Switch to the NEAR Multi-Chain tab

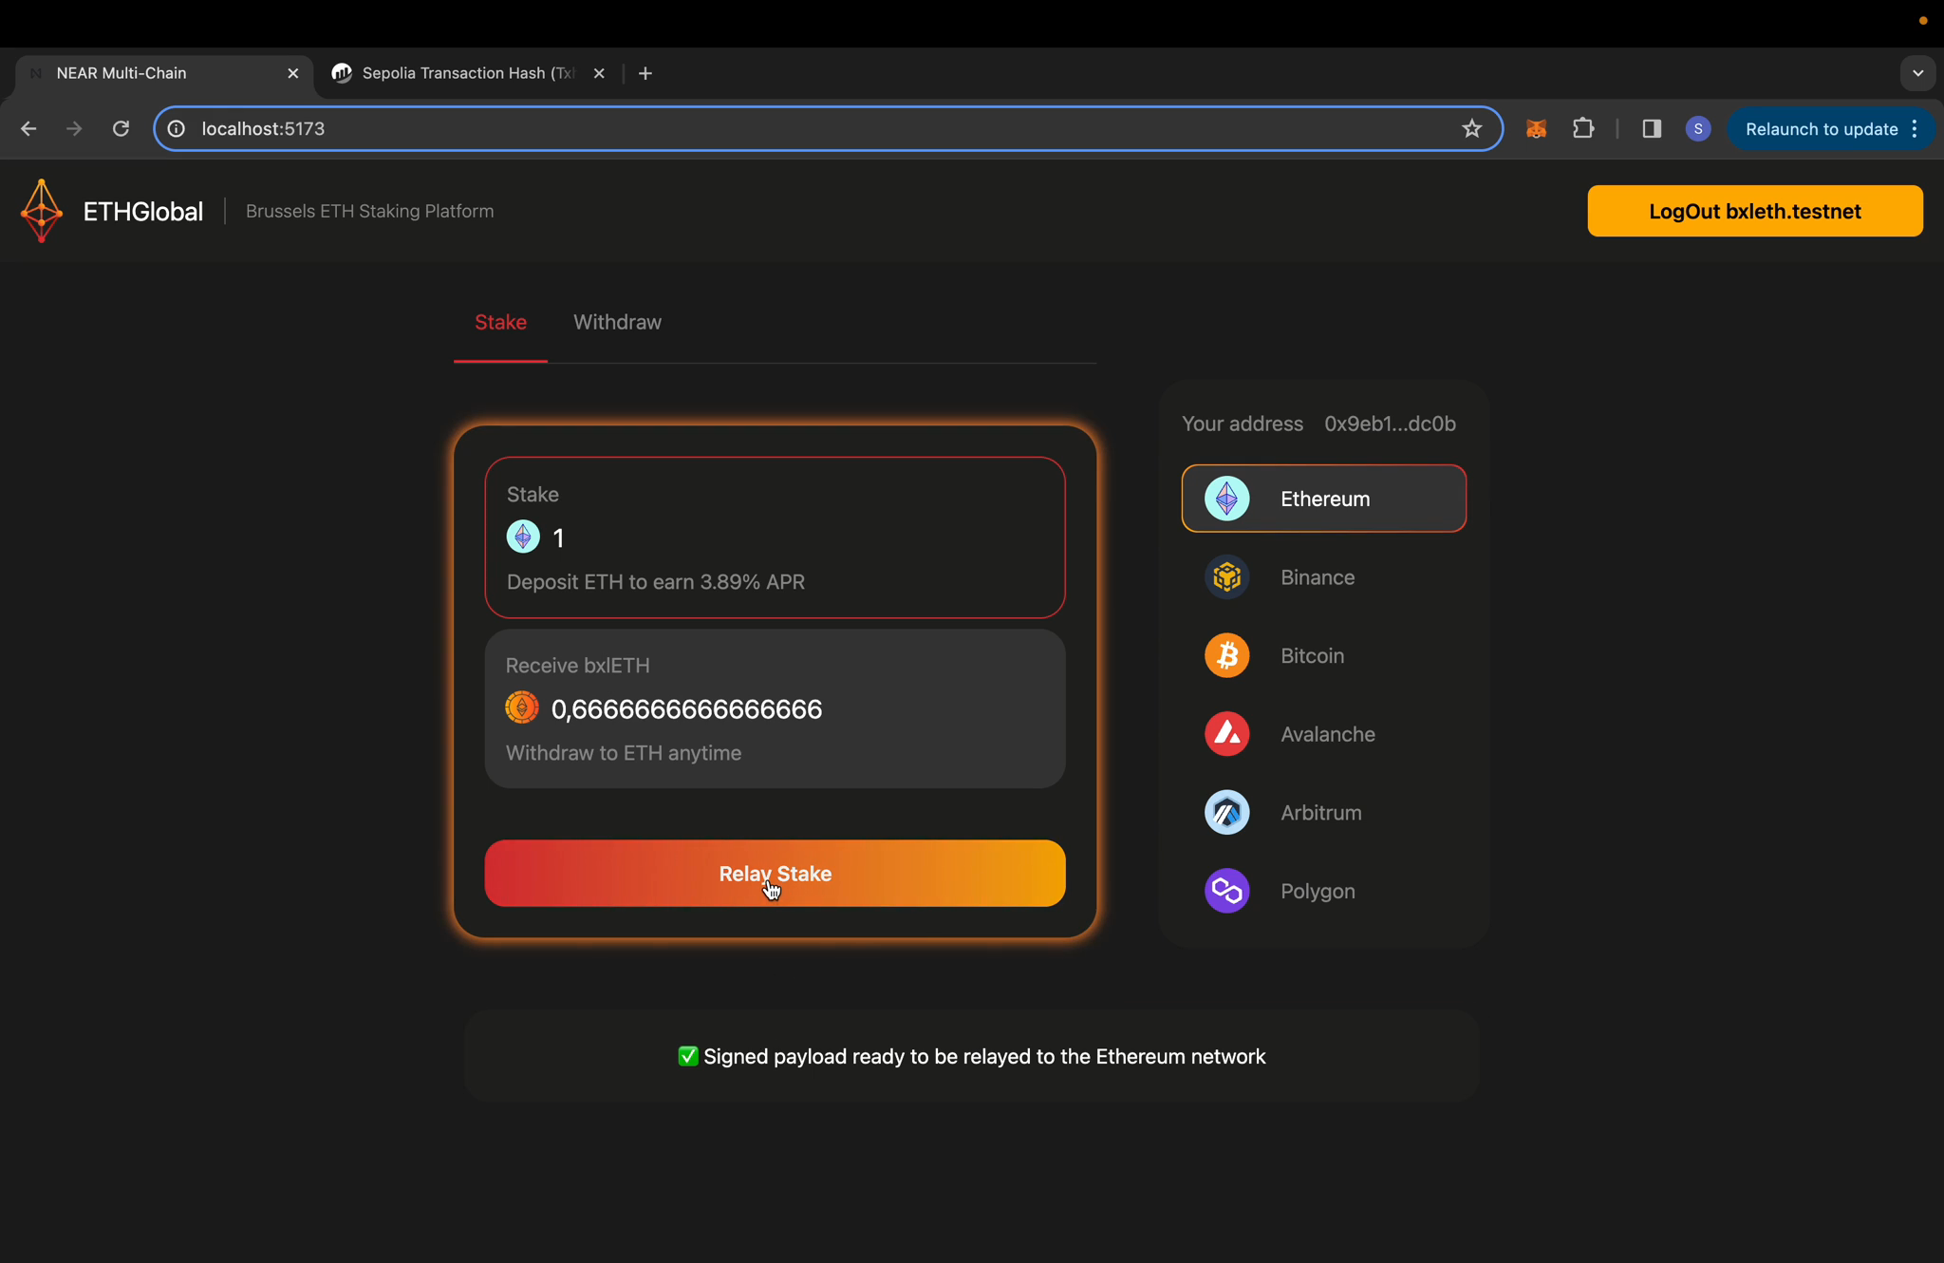point(163,73)
